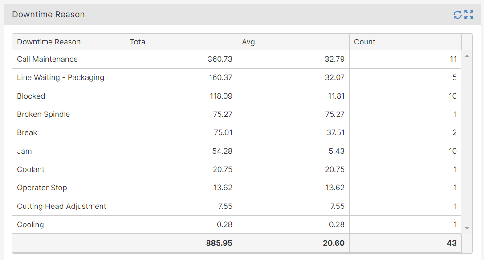The height and width of the screenshot is (260, 484).
Task: Sort by the Count column header
Action: tap(365, 42)
